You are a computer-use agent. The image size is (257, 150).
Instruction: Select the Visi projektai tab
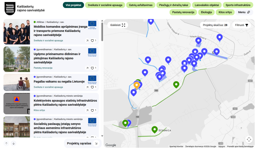coord(73,5)
